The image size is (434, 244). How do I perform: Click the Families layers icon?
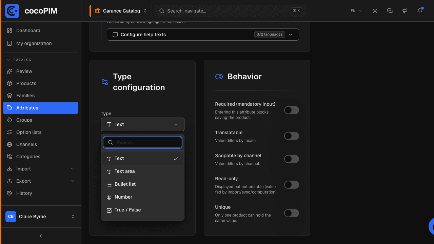pos(9,96)
